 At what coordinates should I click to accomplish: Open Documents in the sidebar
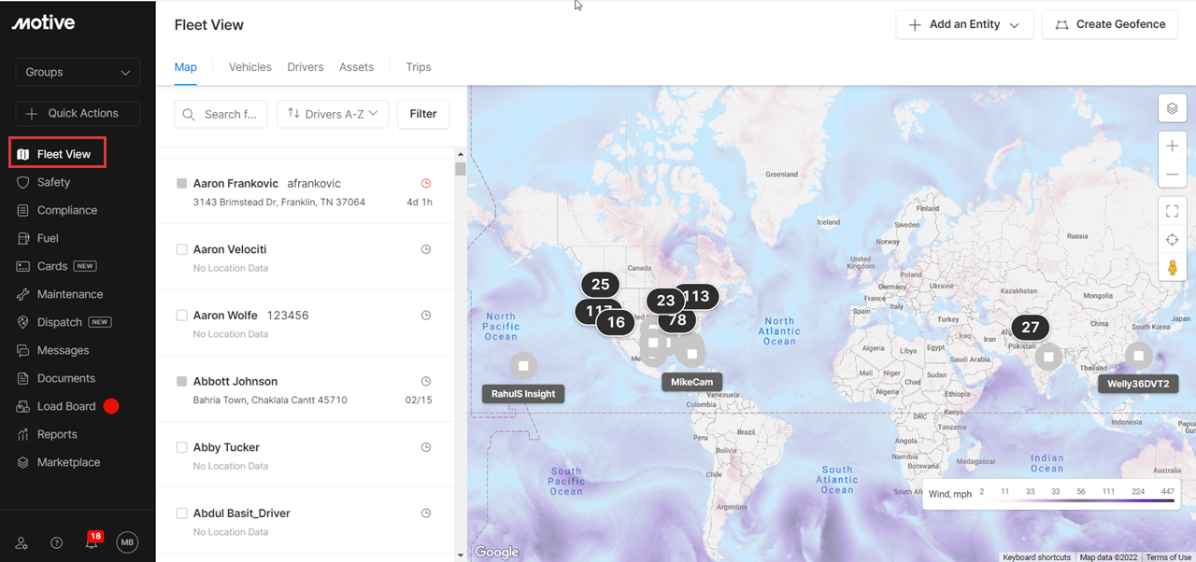[66, 378]
